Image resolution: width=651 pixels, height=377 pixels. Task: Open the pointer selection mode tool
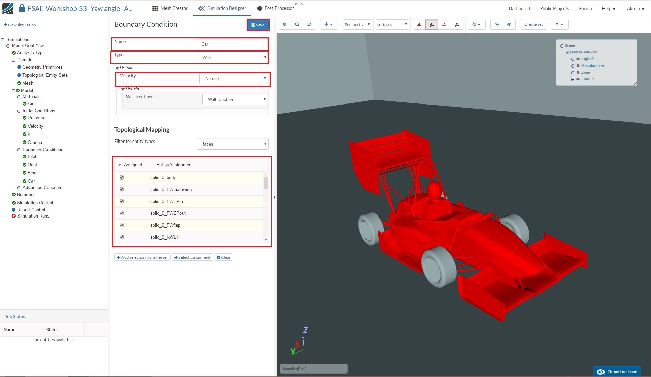[x=476, y=24]
